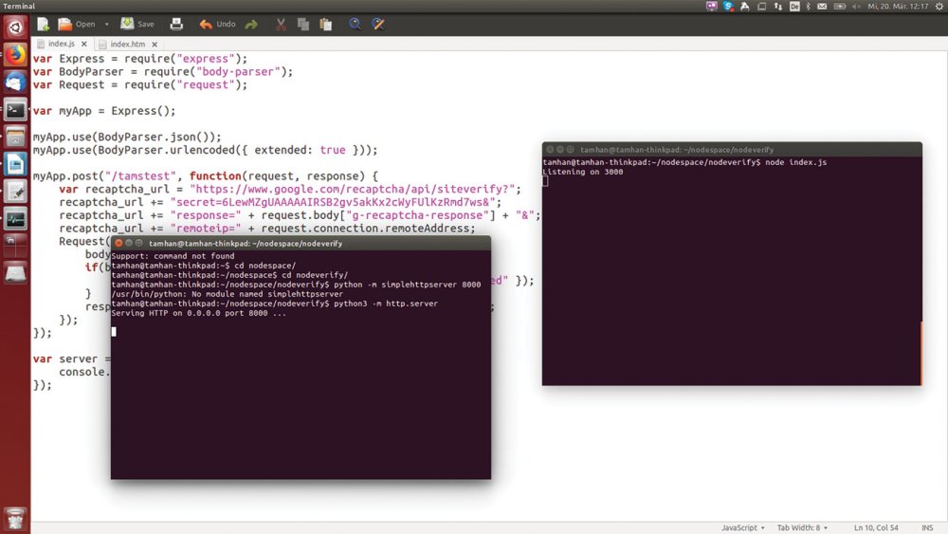Open the network connections indicator
Image resolution: width=948 pixels, height=534 pixels.
(778, 6)
